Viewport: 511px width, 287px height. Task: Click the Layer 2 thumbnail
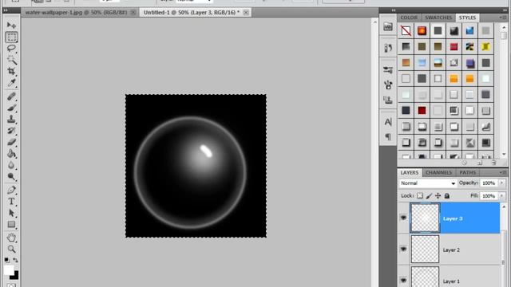click(425, 250)
